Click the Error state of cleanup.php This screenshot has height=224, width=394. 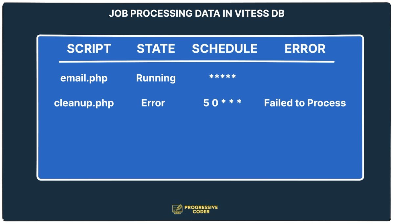(x=153, y=103)
